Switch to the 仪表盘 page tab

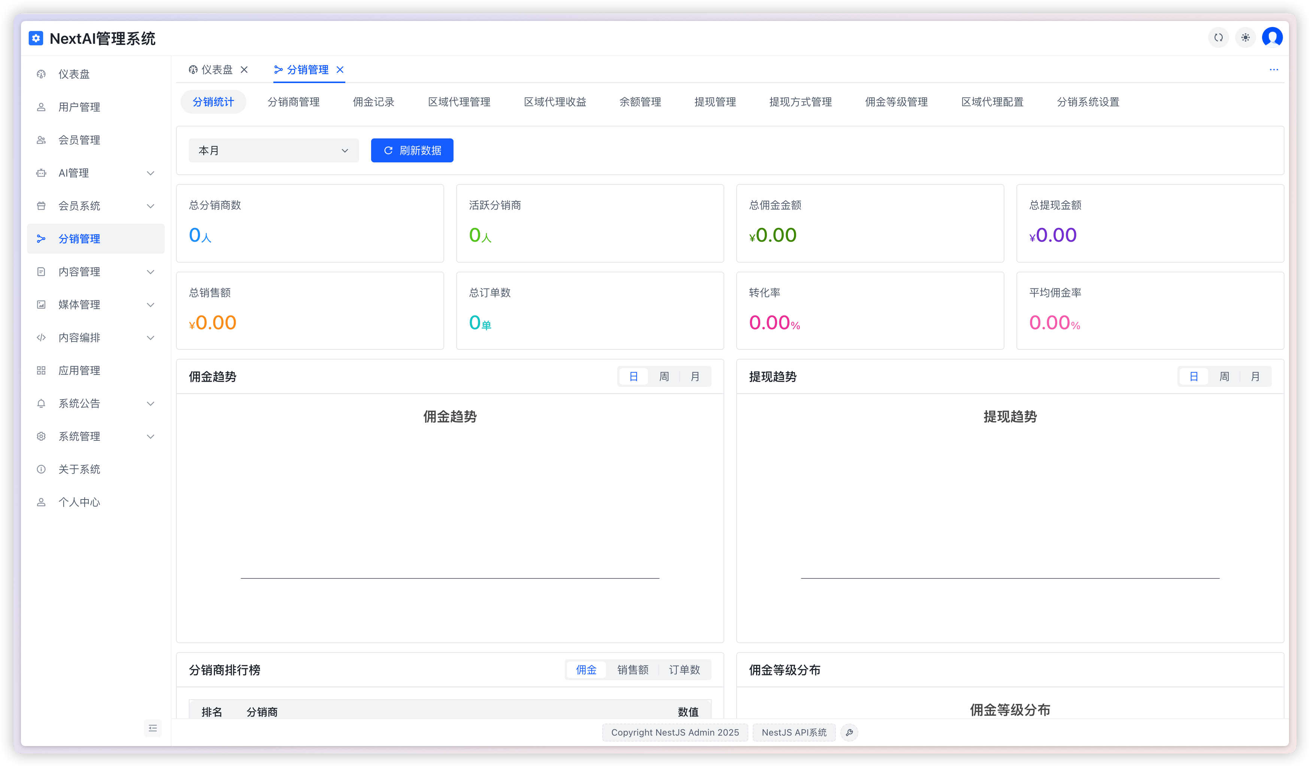[211, 70]
